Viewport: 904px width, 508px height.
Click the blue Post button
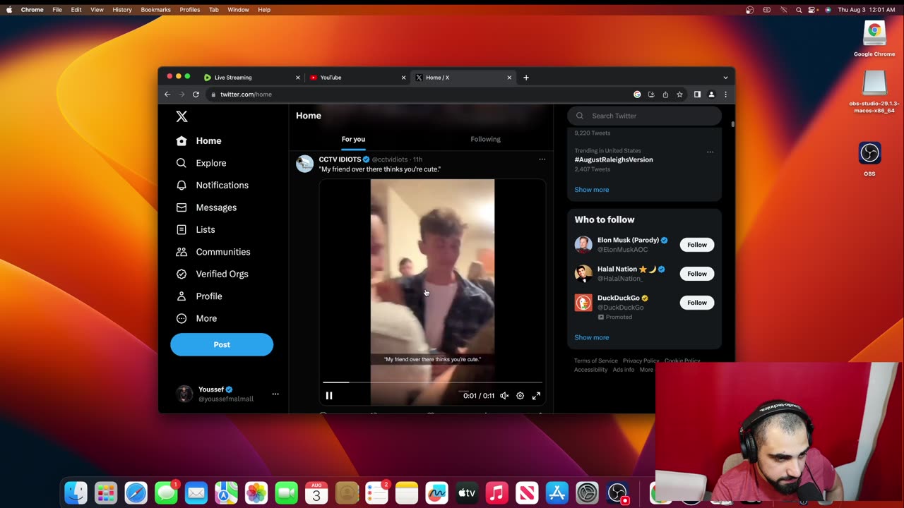tap(222, 344)
